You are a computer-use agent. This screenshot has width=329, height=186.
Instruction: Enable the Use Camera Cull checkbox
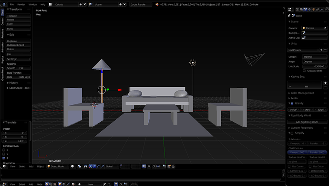(x=289, y=166)
